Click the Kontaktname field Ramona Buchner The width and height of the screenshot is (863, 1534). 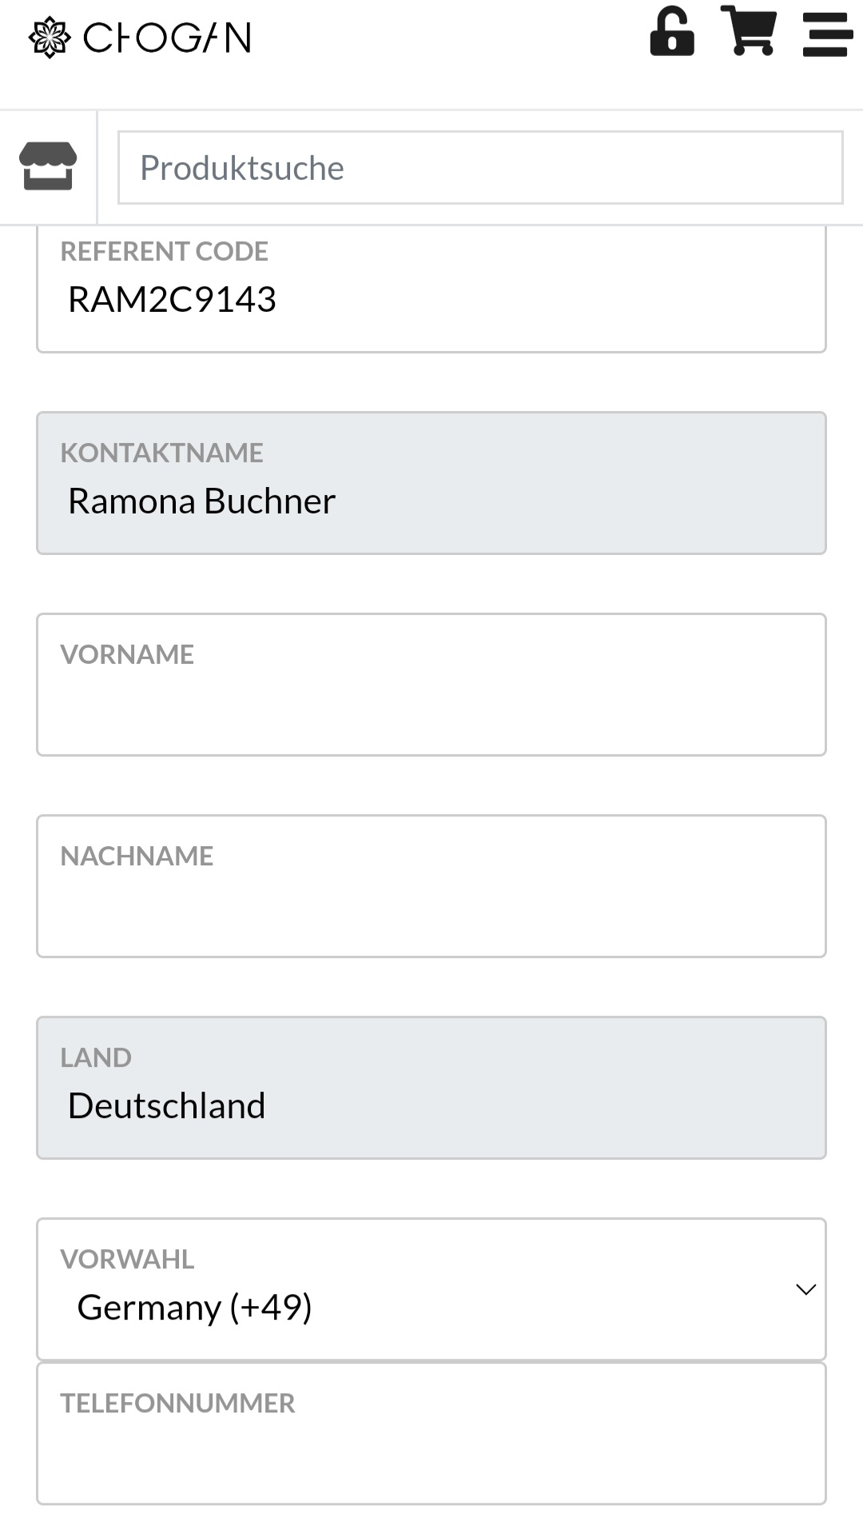pos(431,483)
